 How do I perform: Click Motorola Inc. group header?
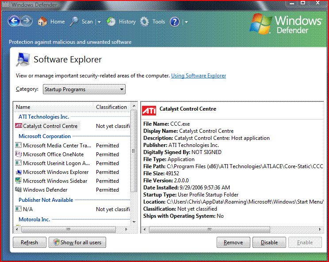pyautogui.click(x=34, y=220)
